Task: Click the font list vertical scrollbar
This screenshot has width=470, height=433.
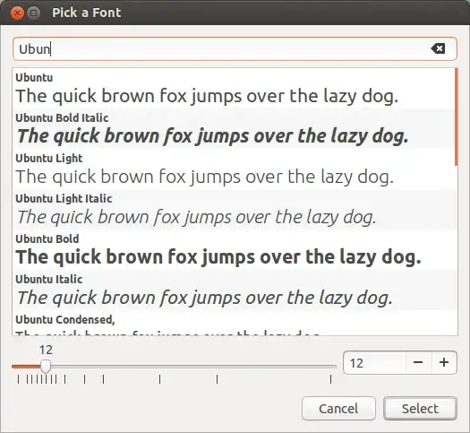Action: pos(456,117)
